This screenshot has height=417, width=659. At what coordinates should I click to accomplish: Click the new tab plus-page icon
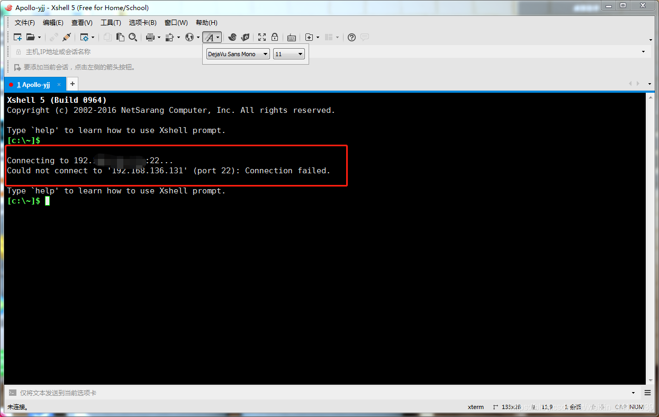(x=309, y=37)
